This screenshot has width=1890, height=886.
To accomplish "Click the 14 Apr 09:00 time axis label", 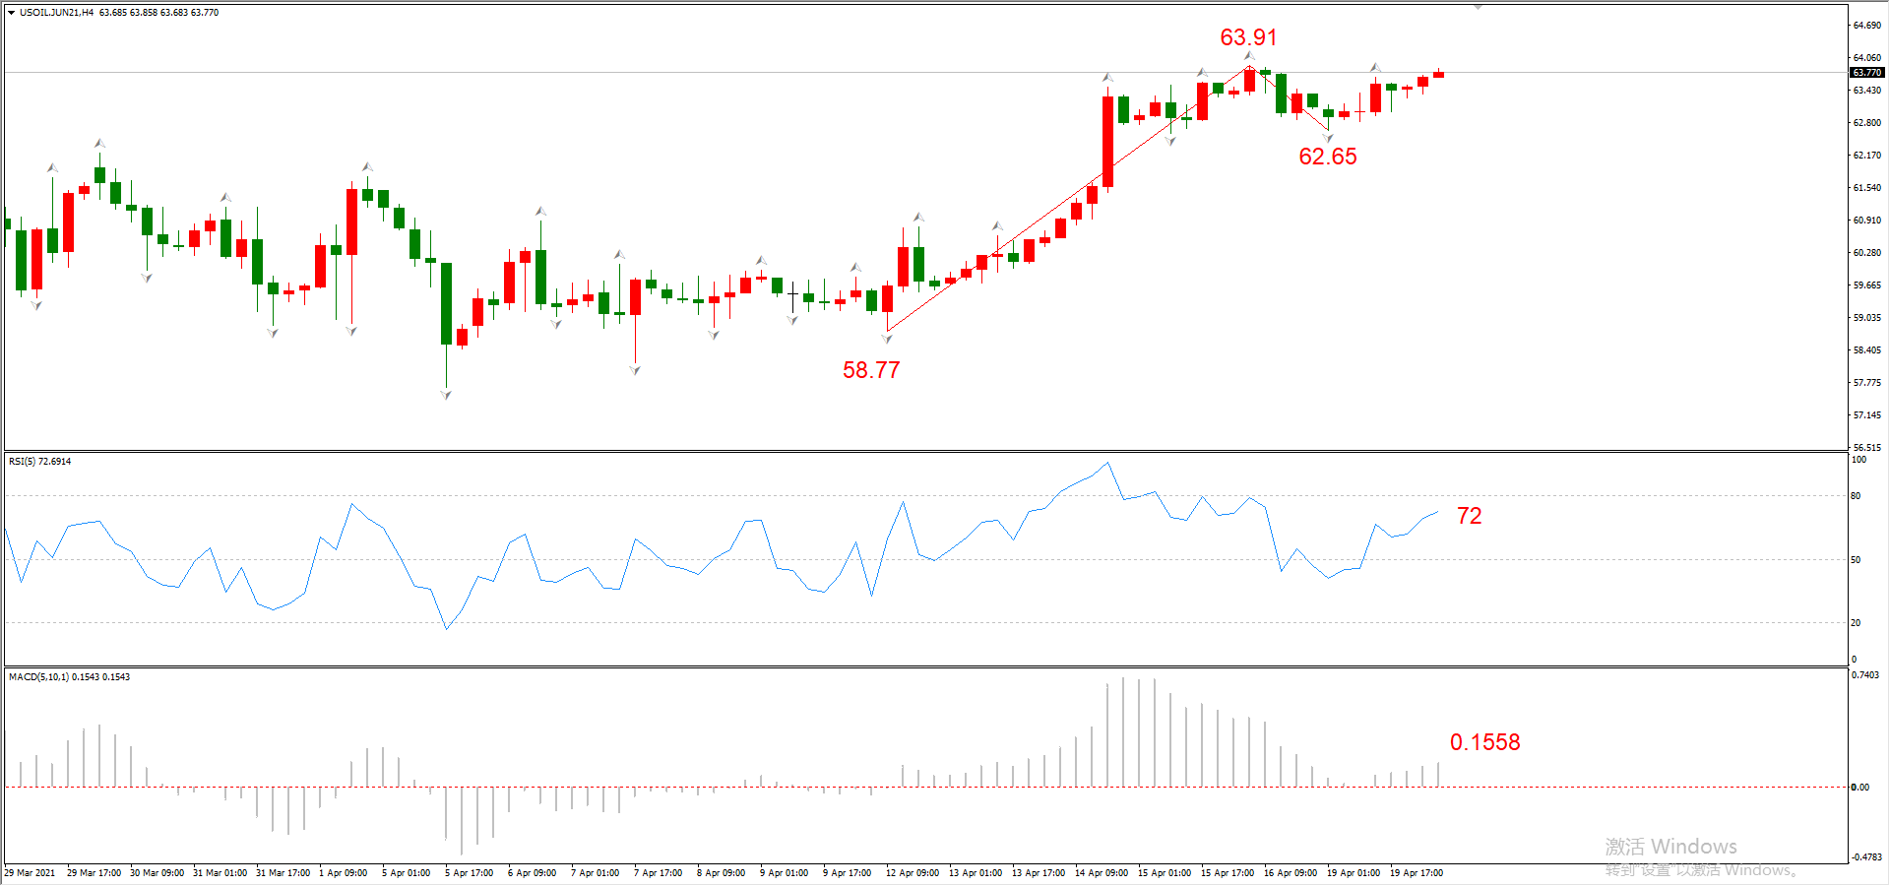I will pos(1101,873).
